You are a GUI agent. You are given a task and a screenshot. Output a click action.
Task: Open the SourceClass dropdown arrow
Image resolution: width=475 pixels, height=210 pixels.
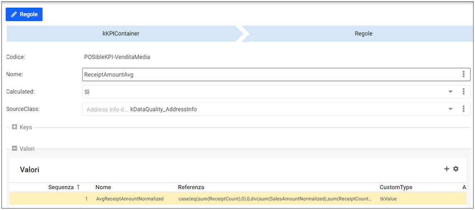pos(451,109)
